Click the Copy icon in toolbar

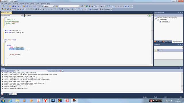pos(21,6)
